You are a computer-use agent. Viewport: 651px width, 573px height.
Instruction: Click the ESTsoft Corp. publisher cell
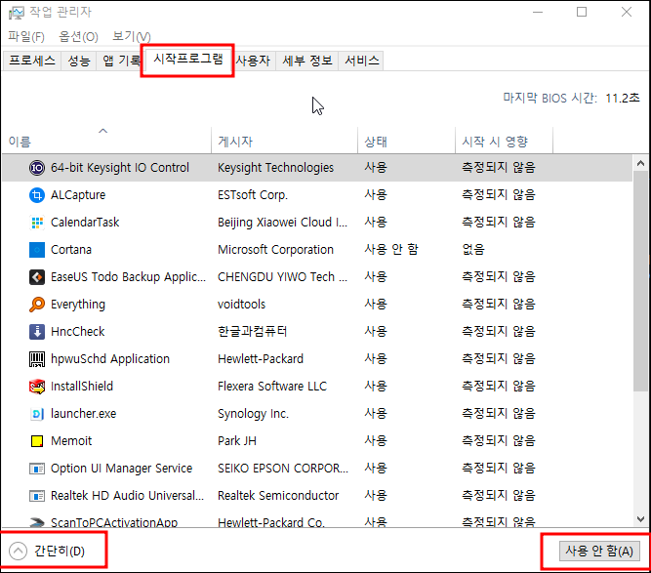click(x=253, y=195)
